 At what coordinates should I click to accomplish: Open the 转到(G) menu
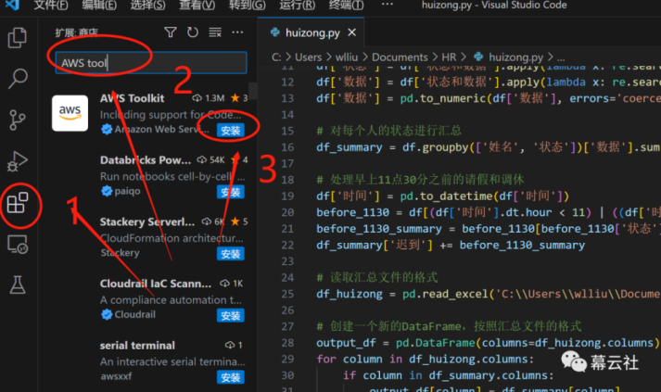coord(247,5)
